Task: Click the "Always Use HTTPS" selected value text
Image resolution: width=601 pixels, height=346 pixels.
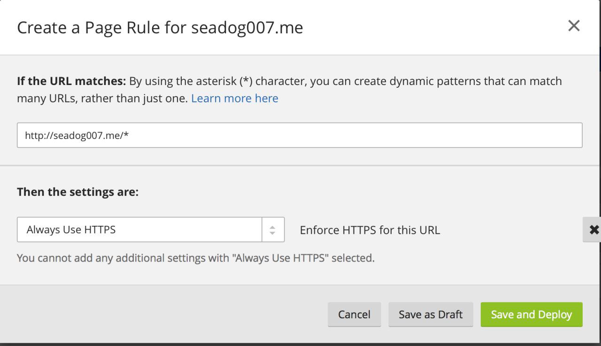Action: click(x=71, y=230)
